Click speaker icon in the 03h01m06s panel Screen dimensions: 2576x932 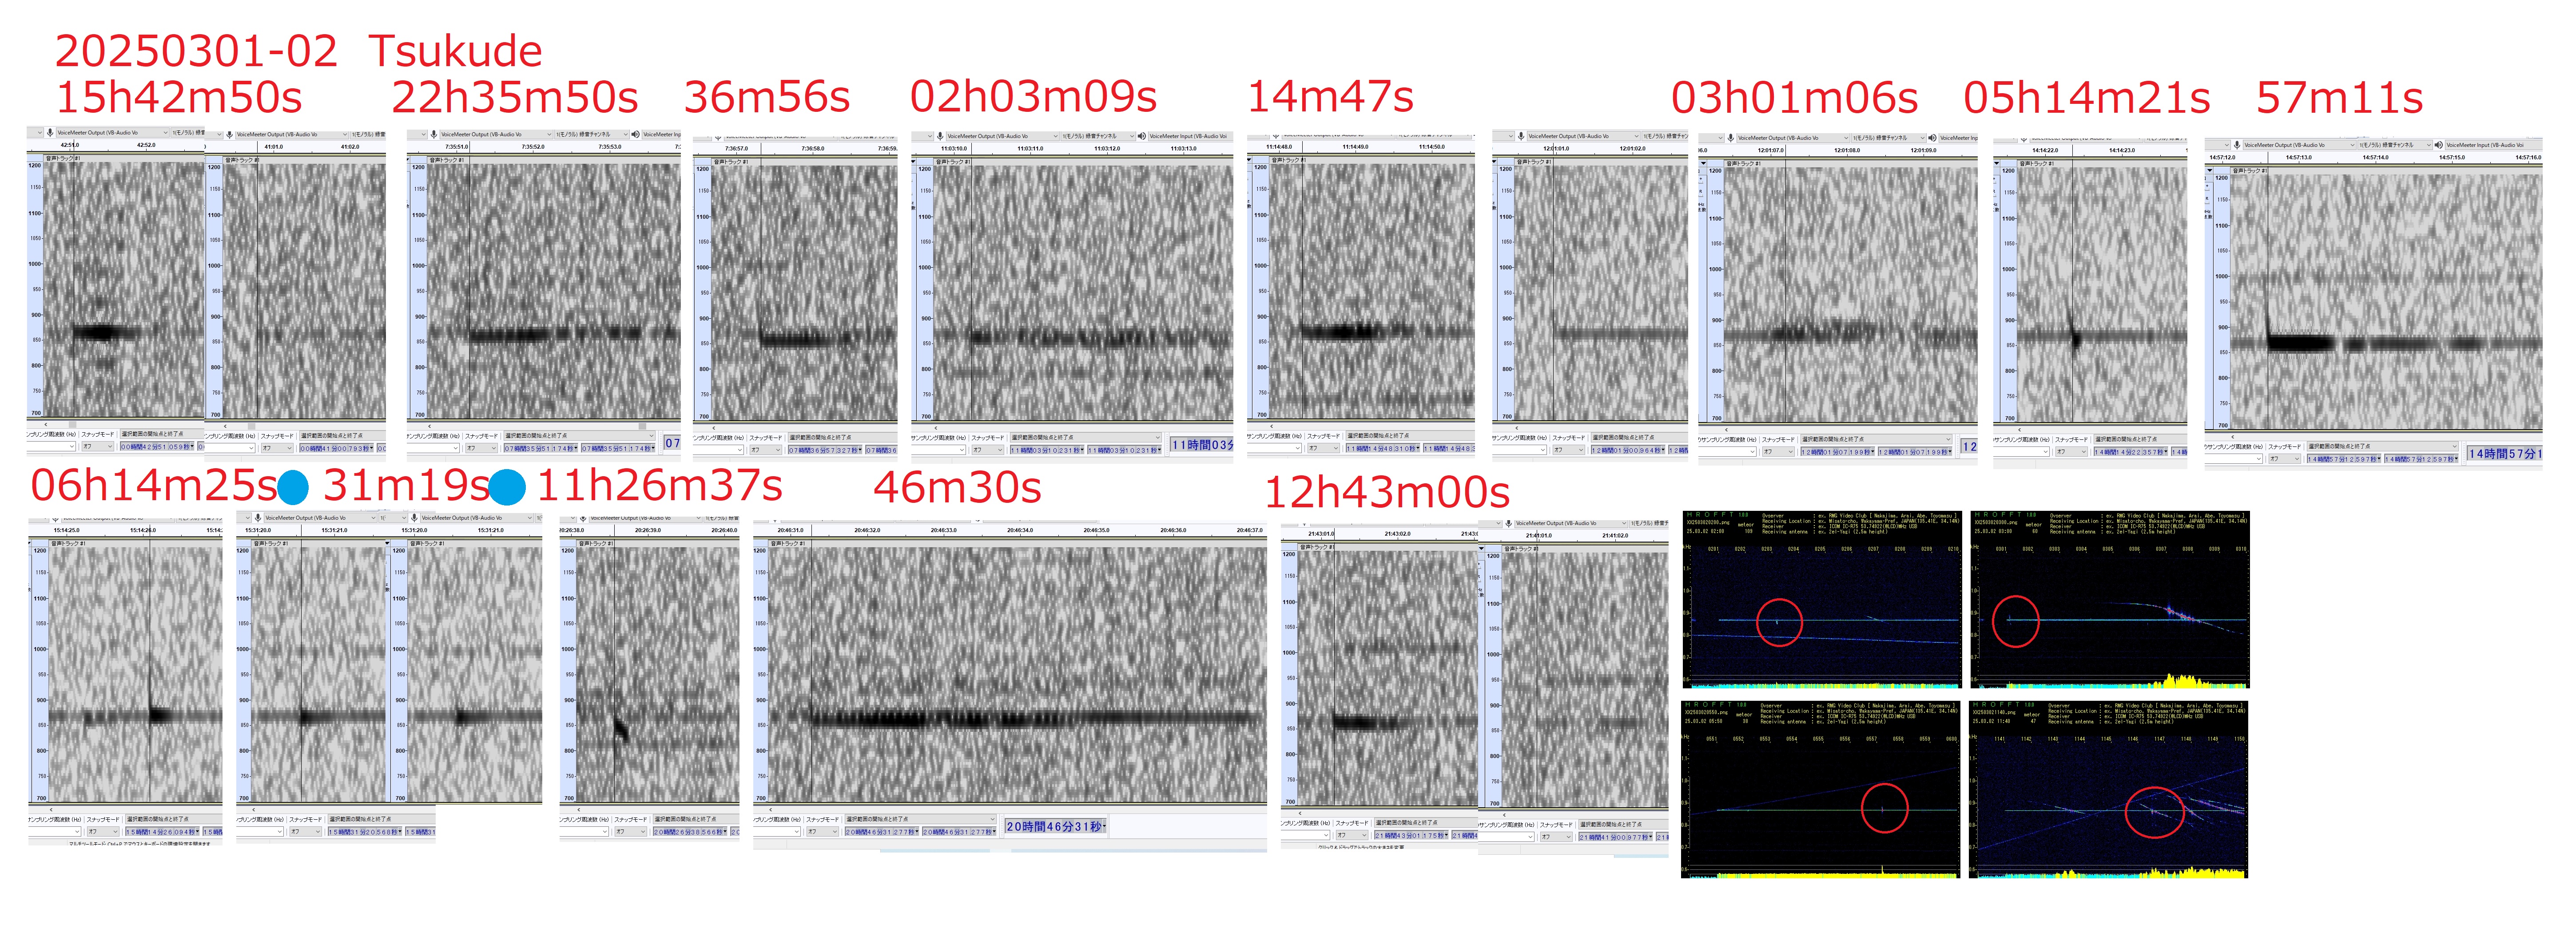coord(1932,138)
